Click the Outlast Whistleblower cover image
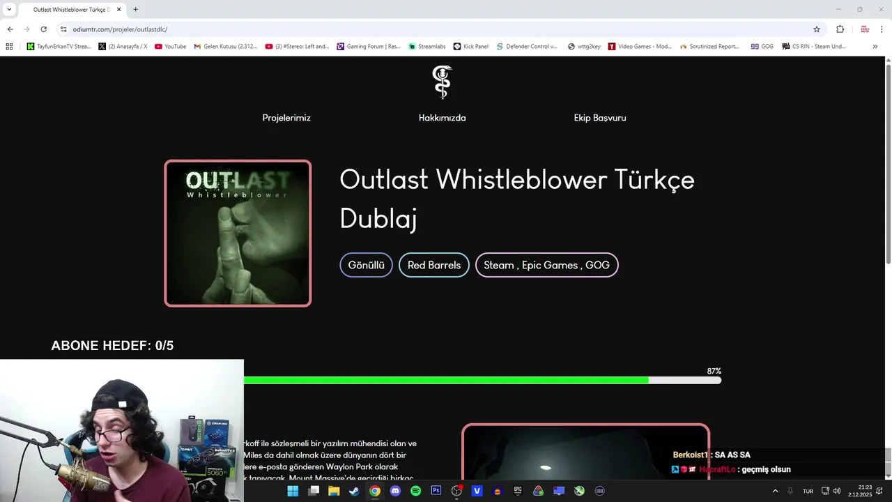Screen dimensions: 892x502 pyautogui.click(x=238, y=233)
